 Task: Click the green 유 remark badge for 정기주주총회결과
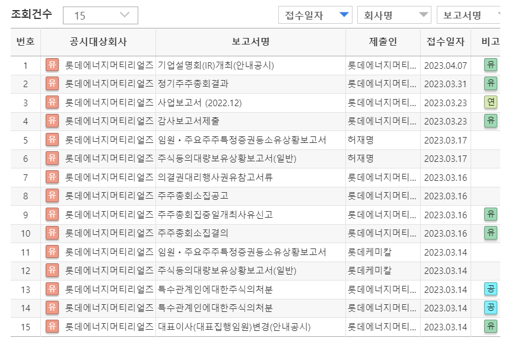[x=491, y=84]
